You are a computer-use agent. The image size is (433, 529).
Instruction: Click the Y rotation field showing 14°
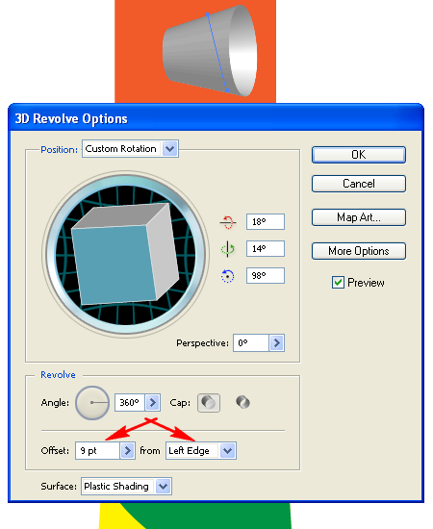(266, 249)
